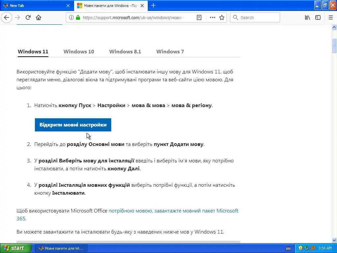The image size is (337, 253).
Task: Go back to the previous page
Action: pos(7,18)
